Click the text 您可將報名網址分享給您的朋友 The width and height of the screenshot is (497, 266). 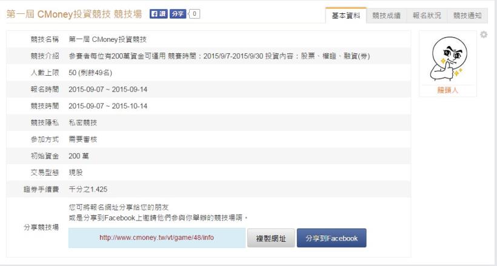click(x=119, y=207)
